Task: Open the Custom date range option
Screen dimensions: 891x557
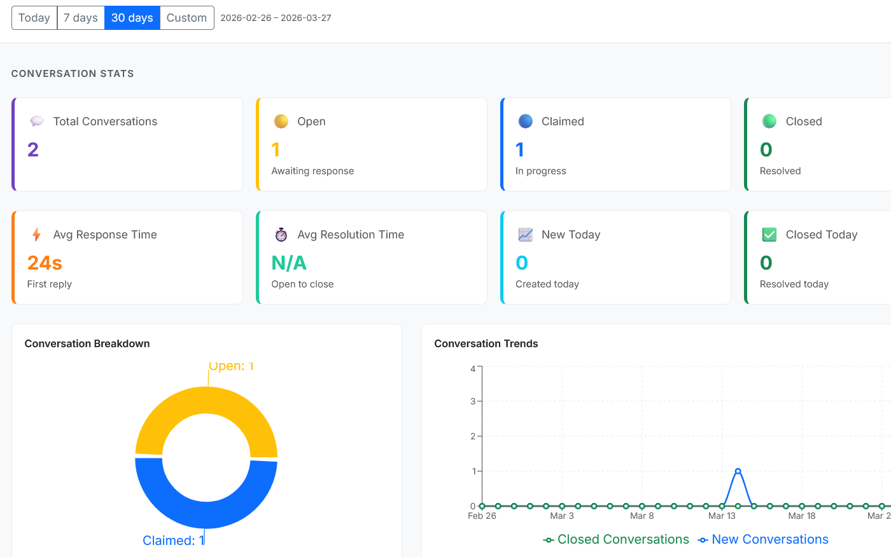Action: [x=186, y=18]
